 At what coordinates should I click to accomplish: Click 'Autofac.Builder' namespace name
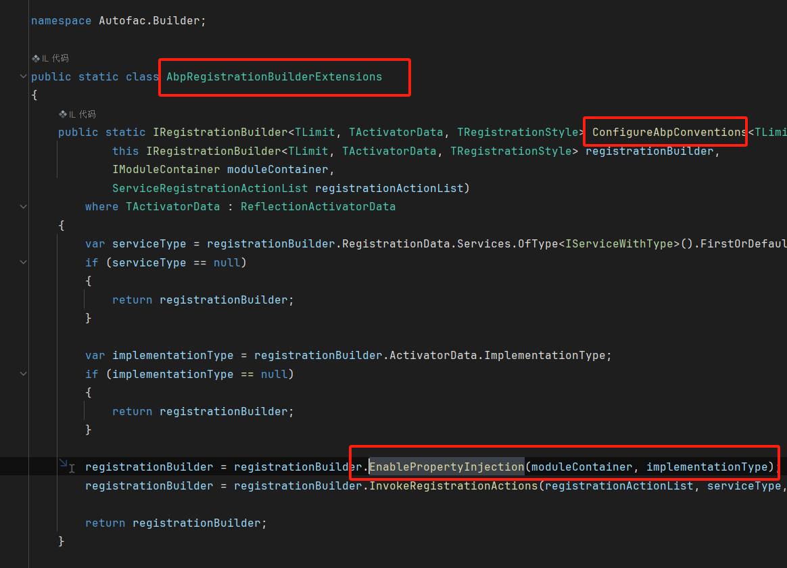click(x=149, y=20)
